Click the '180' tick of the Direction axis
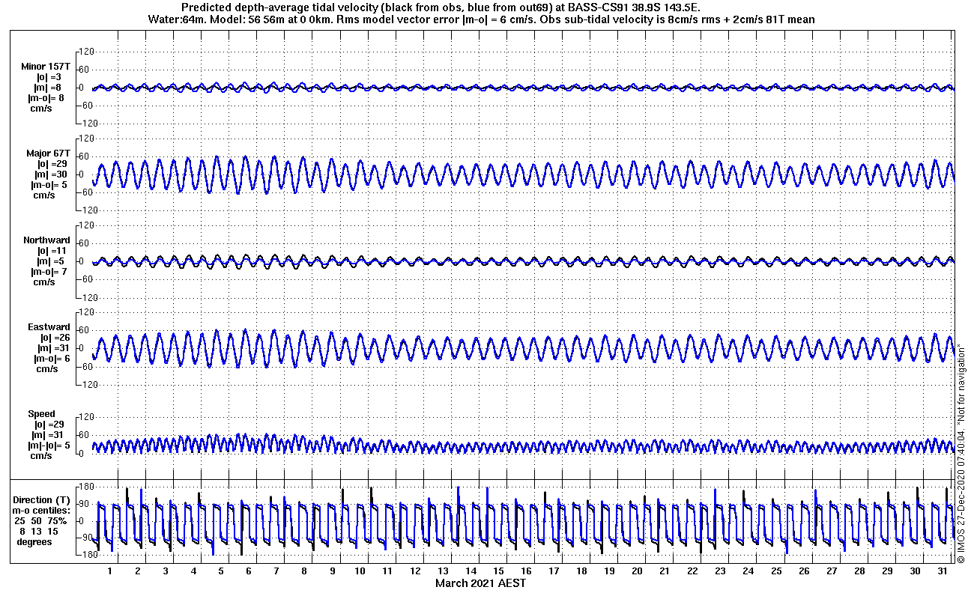974x599 pixels. tap(85, 487)
